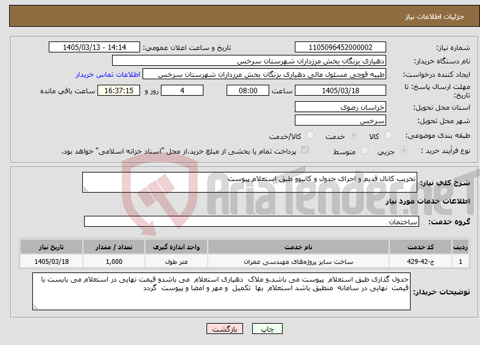The width and height of the screenshot is (480, 345).
Task: Click the need date cell 1405/03/18 in table
Action: (x=51, y=261)
